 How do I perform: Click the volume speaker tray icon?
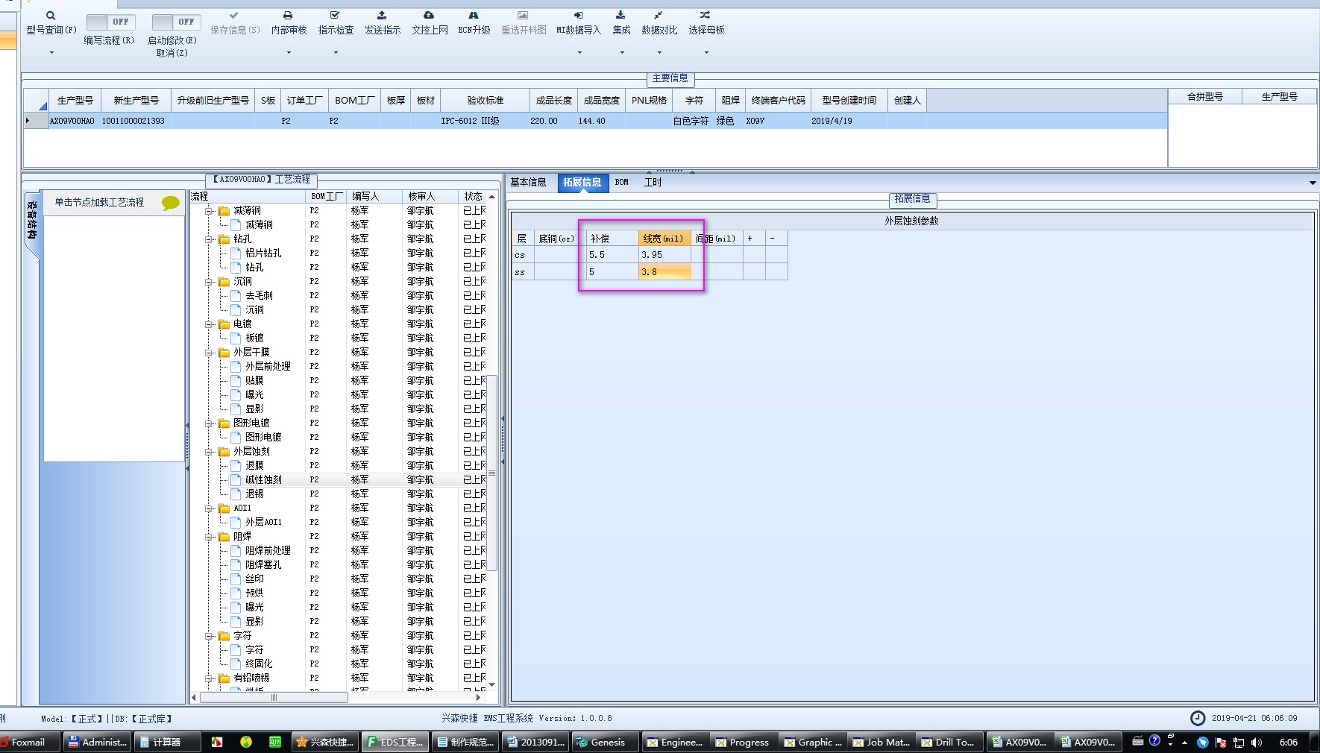(1257, 742)
